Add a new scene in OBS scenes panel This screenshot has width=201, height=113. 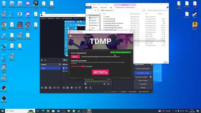tap(42, 88)
